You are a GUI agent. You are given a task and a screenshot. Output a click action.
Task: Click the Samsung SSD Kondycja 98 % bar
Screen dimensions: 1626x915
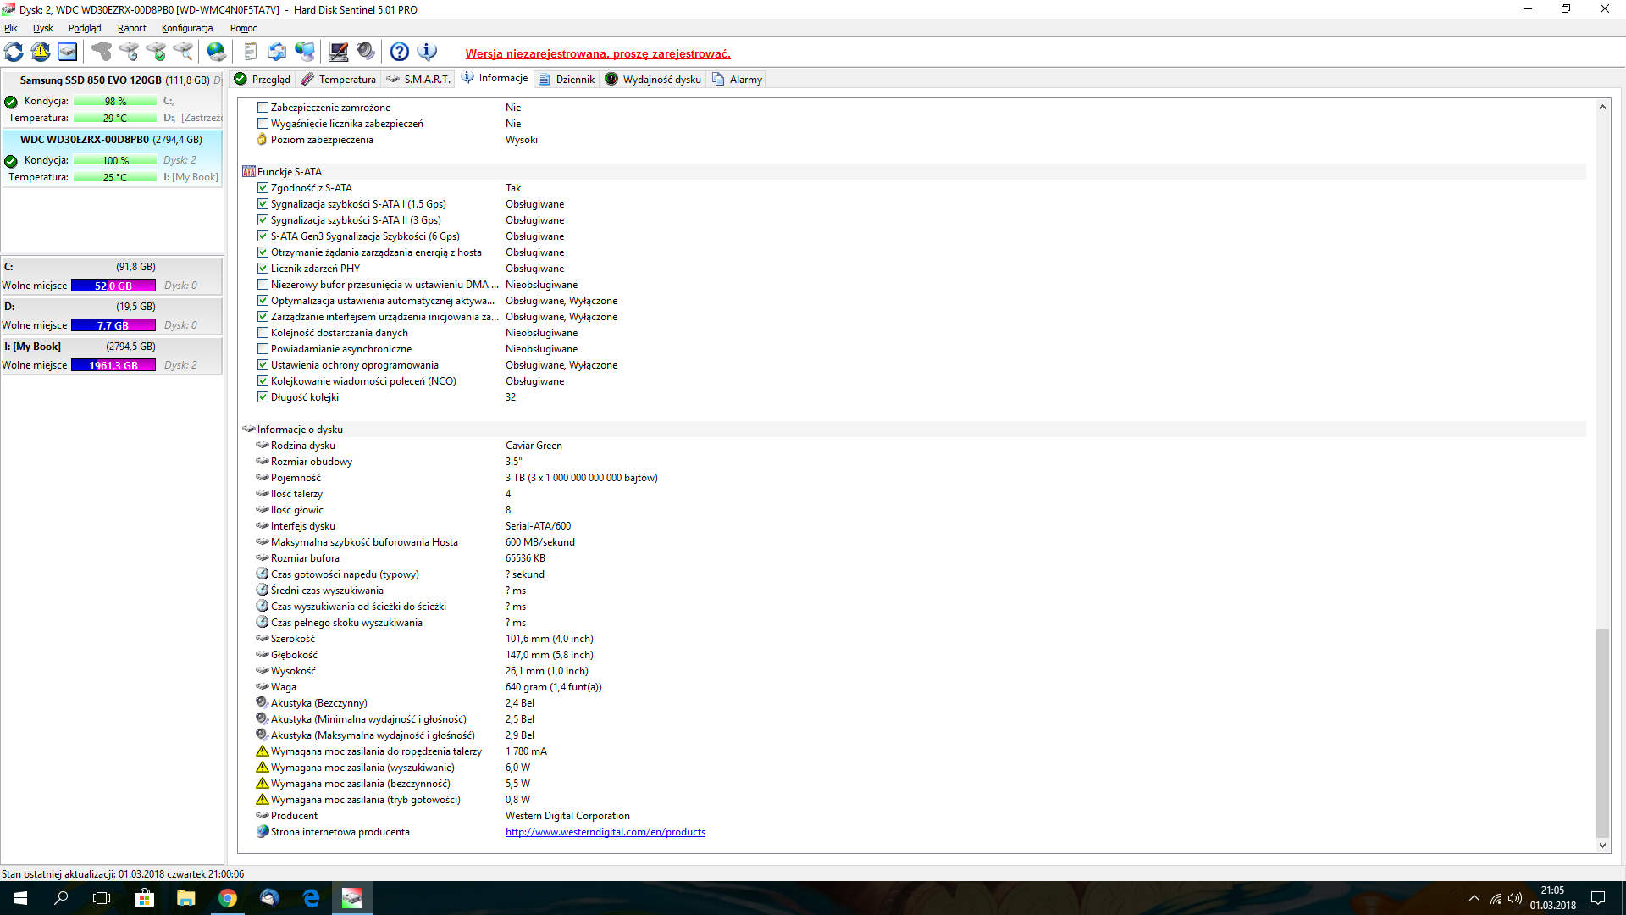115,101
